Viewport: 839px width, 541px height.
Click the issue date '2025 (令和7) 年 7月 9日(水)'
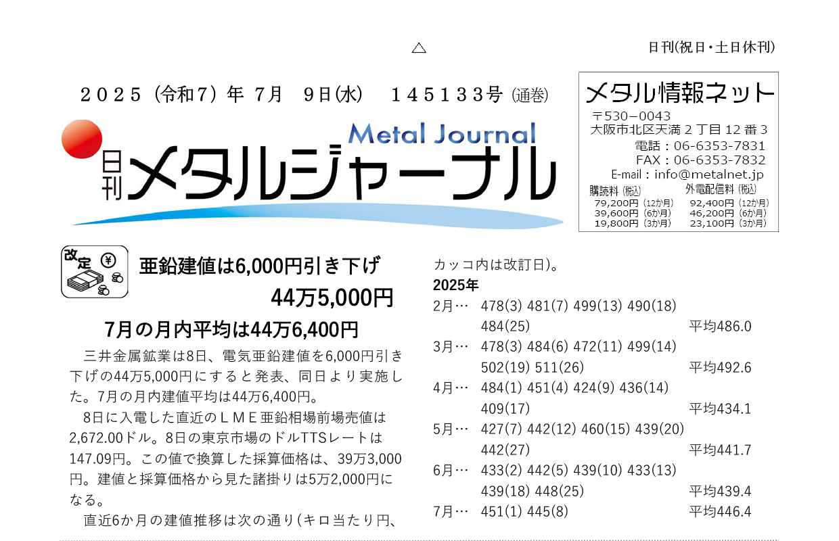222,95
